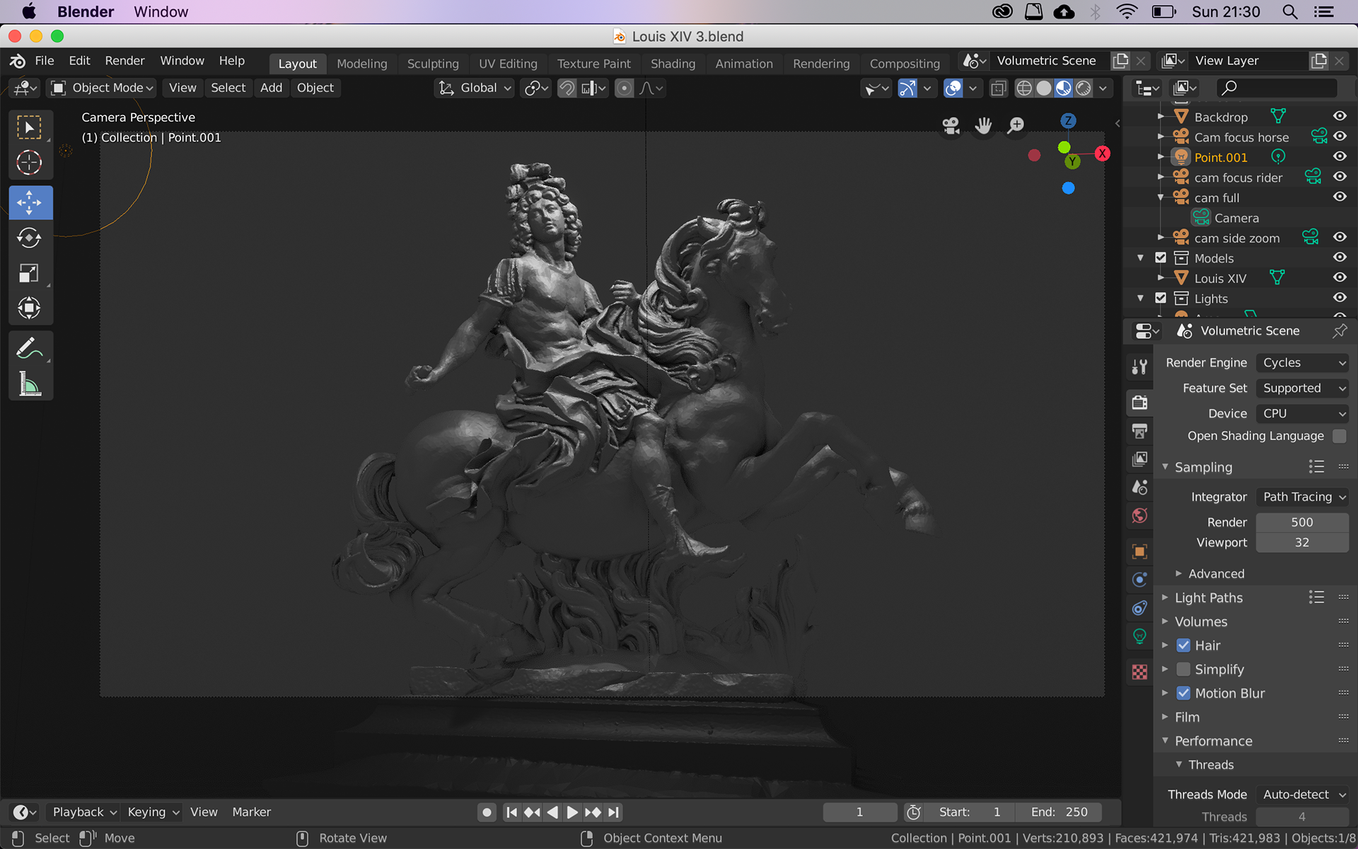Image resolution: width=1358 pixels, height=849 pixels.
Task: Switch to rendered viewport shading
Action: point(1083,88)
